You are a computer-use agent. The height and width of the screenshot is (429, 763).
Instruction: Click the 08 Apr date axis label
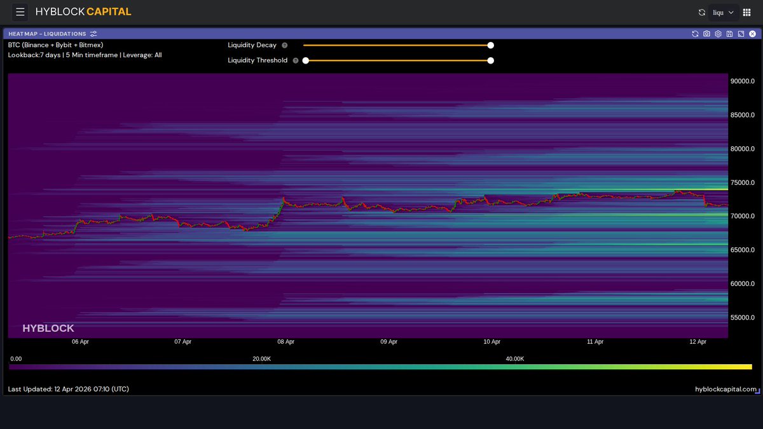pos(285,342)
